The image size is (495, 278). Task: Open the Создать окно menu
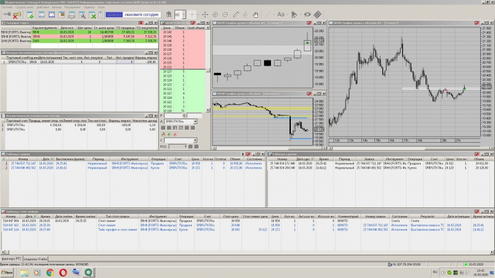[24, 7]
